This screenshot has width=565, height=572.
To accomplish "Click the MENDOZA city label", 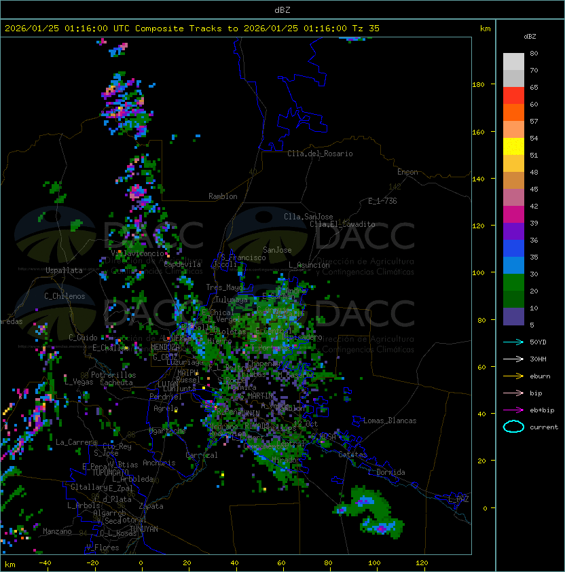I will 165,347.
